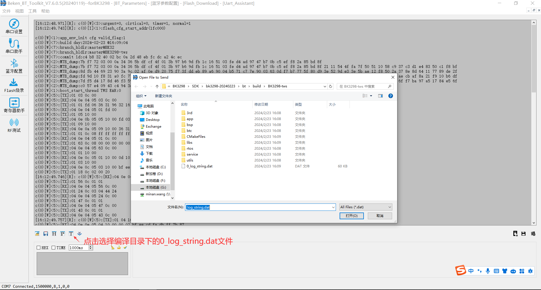Click the up arrow of the 1000ms stepper
The image size is (541, 290).
[90, 246]
